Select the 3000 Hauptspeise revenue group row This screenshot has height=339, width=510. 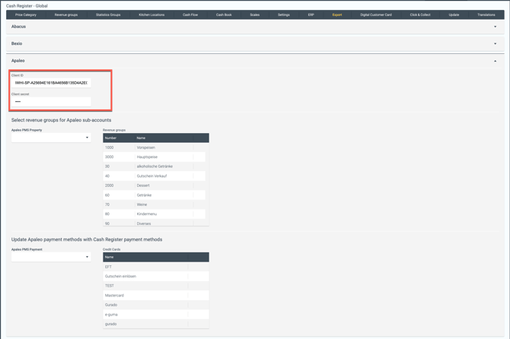(x=156, y=157)
